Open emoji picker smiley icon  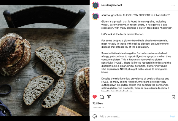coord(95,116)
